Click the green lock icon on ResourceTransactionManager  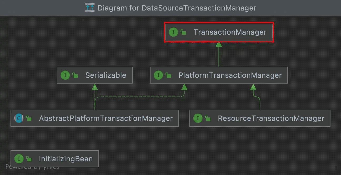coord(208,119)
